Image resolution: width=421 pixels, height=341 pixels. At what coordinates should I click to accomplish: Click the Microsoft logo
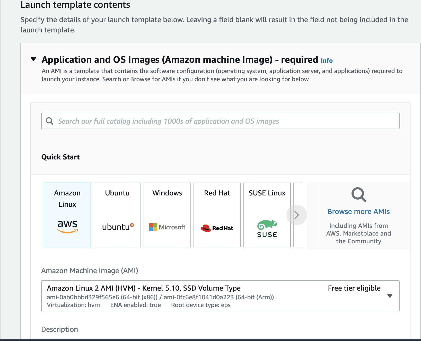[x=167, y=227]
